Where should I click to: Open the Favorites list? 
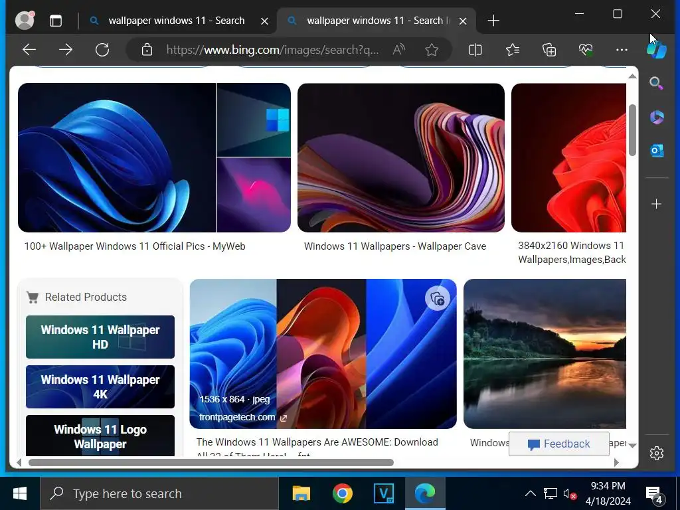click(513, 50)
